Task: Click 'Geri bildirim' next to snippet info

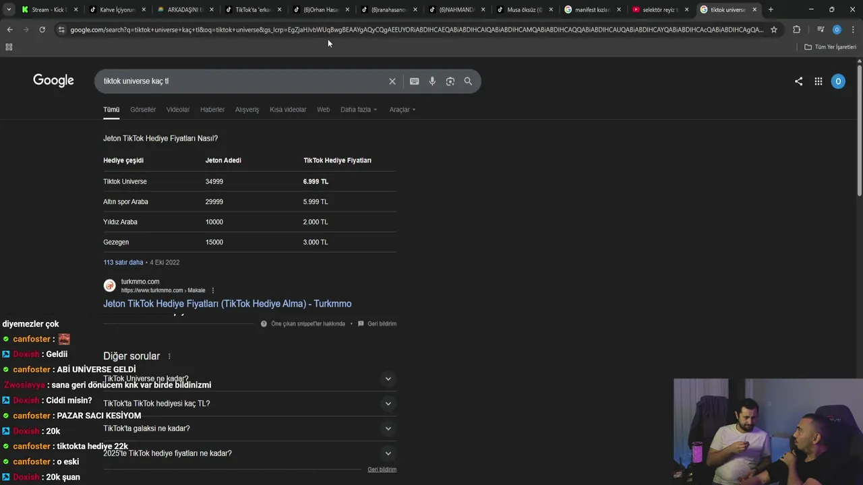Action: coord(382,324)
